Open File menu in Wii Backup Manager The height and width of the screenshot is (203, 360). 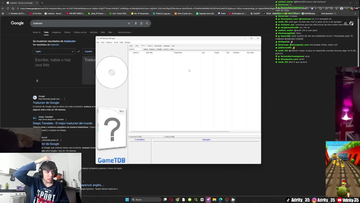98,42
